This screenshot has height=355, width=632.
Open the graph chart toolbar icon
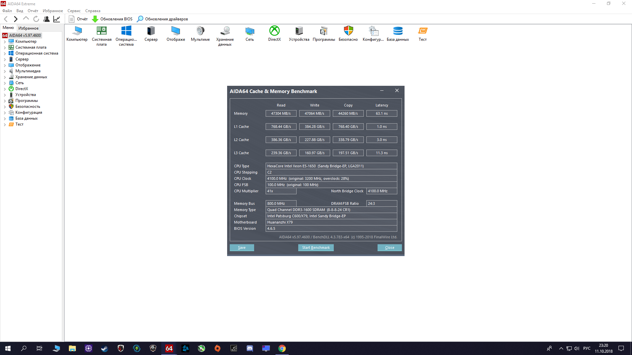[x=57, y=19]
